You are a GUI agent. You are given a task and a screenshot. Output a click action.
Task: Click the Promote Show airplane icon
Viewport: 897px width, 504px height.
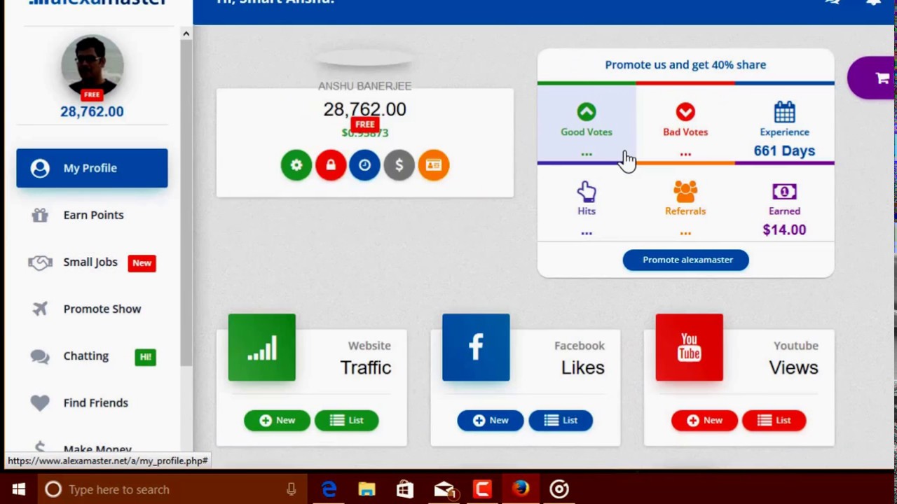point(40,309)
